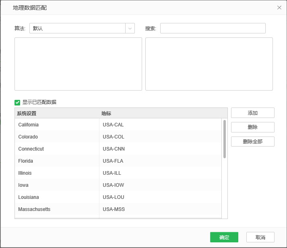Click the USA-MSS landmark cell
Screen dimensions: 287x248
point(160,209)
